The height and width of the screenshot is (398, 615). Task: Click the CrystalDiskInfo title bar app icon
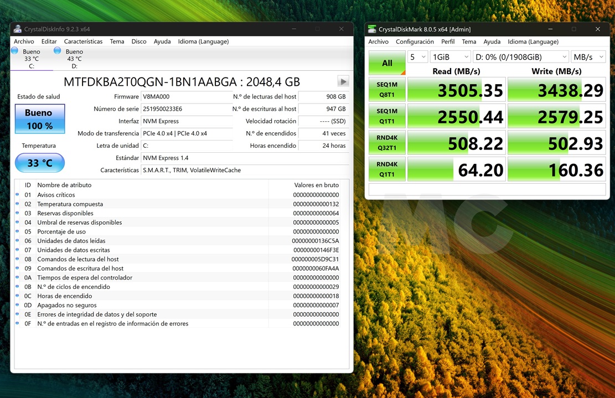pyautogui.click(x=18, y=29)
